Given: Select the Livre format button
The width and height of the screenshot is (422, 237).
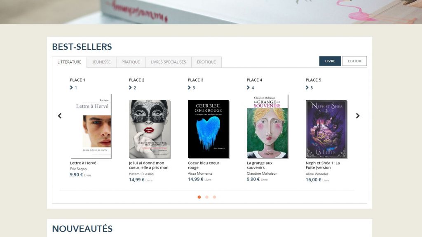Looking at the screenshot, I should (x=330, y=61).
